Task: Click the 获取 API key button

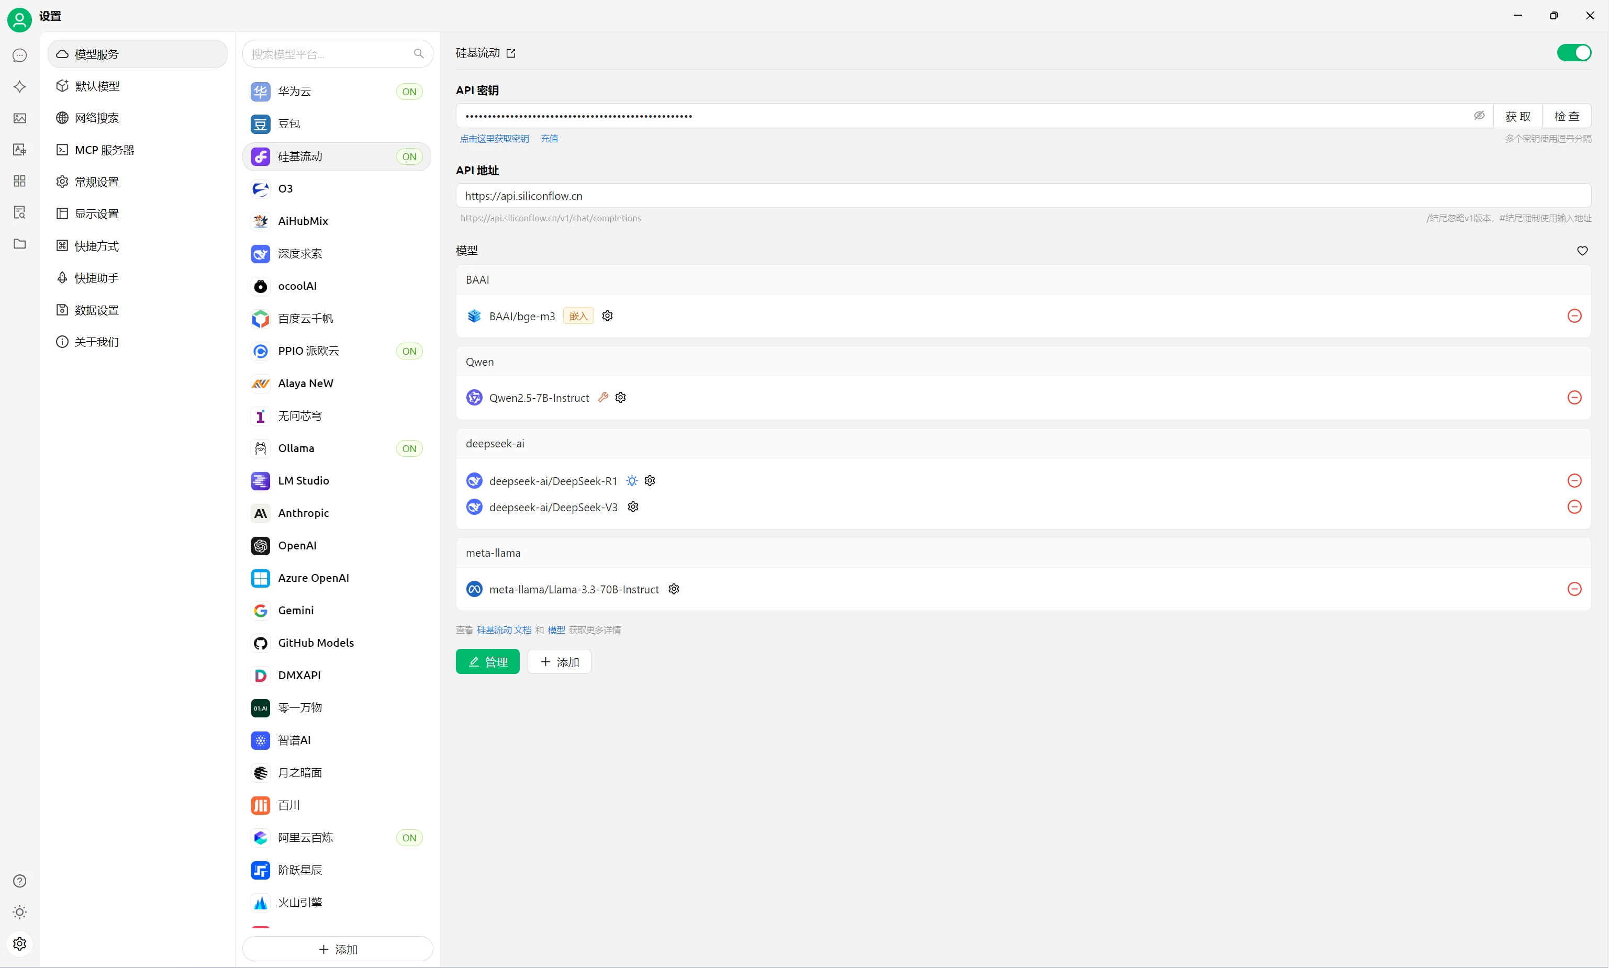Action: click(x=1517, y=116)
